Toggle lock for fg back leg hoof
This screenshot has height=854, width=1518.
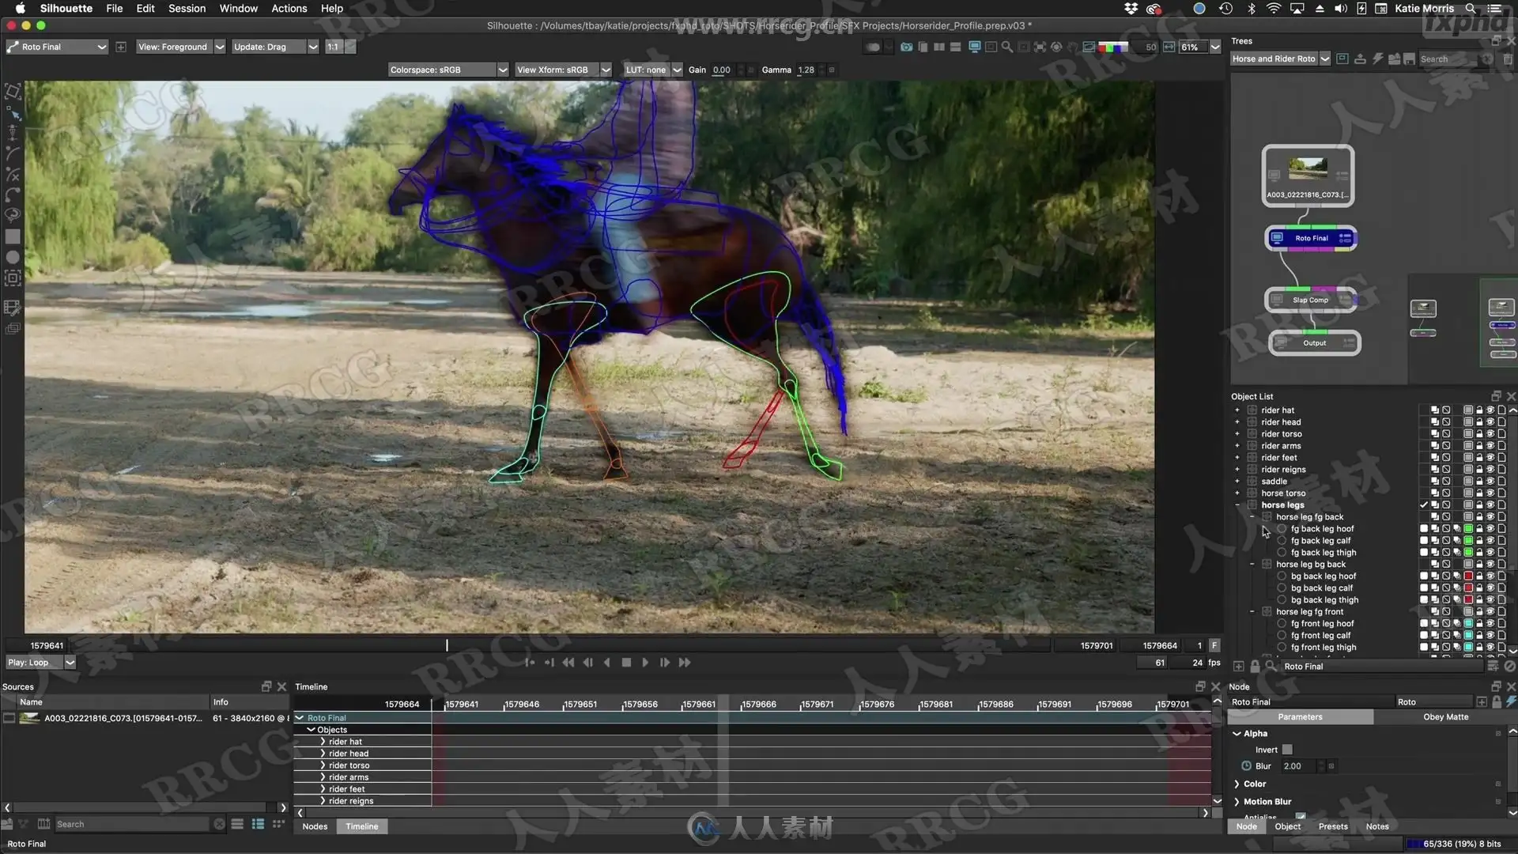(x=1479, y=529)
